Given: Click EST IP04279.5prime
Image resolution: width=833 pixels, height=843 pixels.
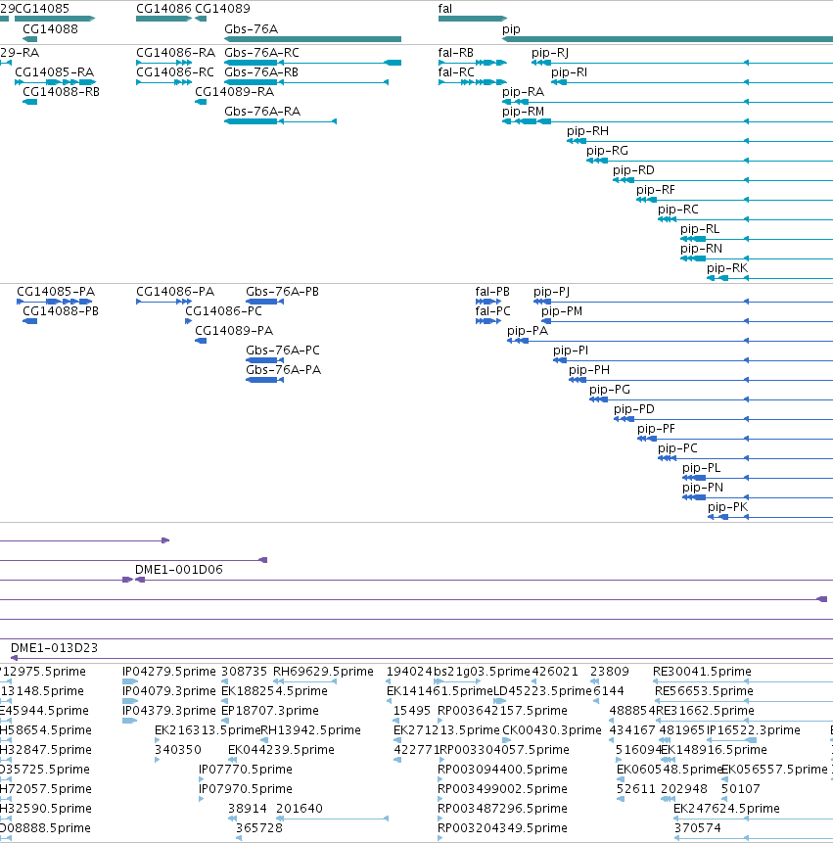Looking at the screenshot, I should click(130, 681).
